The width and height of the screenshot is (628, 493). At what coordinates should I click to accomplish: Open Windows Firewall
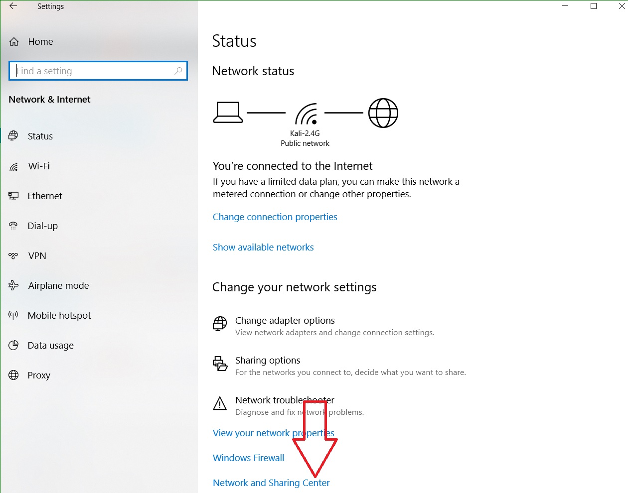pos(248,458)
